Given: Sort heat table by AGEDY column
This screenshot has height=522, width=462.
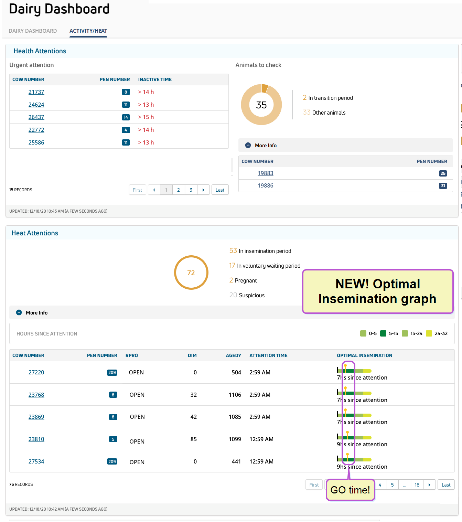Looking at the screenshot, I should (x=233, y=355).
